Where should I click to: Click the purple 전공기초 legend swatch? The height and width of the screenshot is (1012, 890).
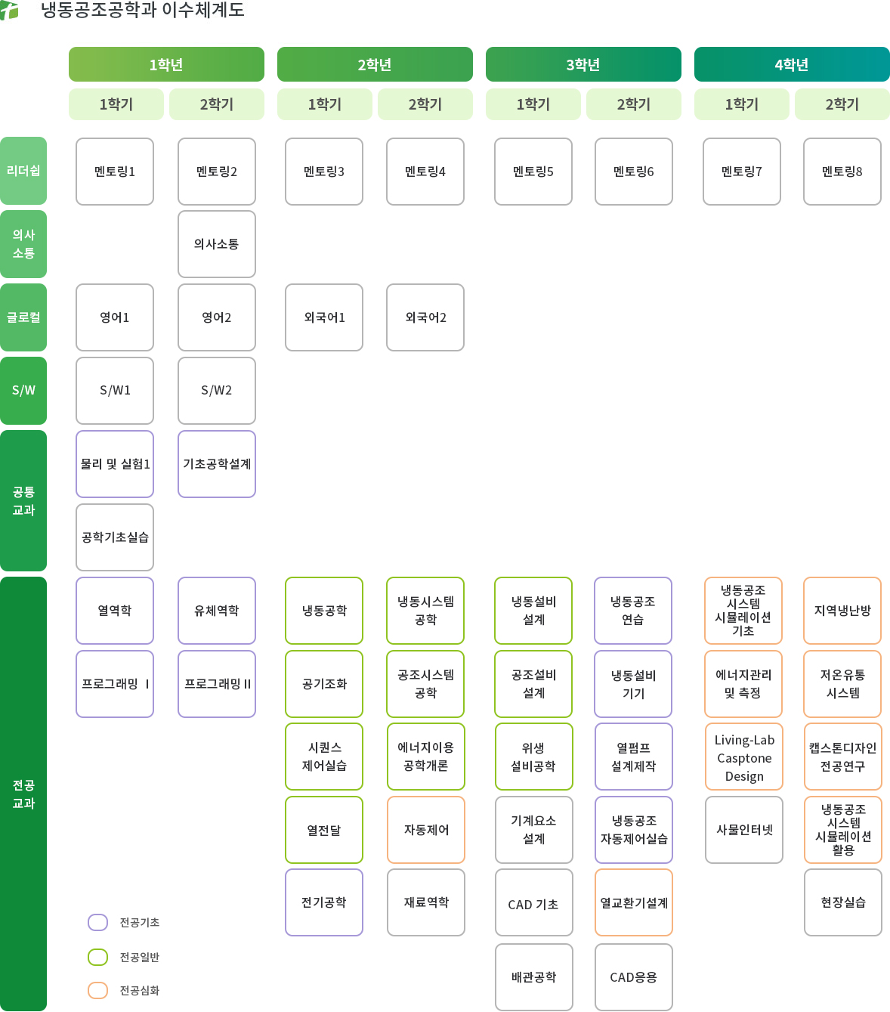tap(97, 922)
